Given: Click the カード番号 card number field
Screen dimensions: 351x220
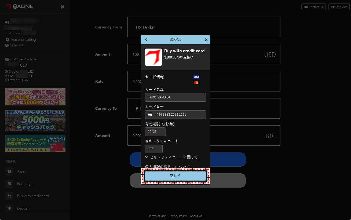Looking at the screenshot, I should pos(175,115).
